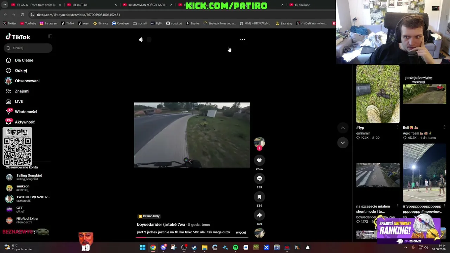Go back in browser history
Viewport: 450px width, 253px height.
click(5, 15)
